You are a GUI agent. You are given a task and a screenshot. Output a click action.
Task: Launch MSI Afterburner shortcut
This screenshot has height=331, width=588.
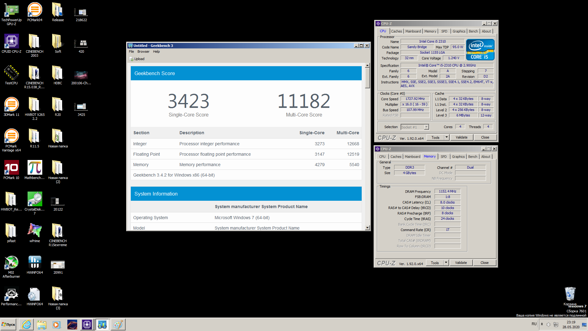(x=11, y=266)
